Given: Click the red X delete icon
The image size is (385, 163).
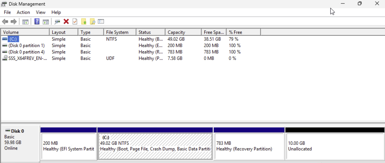Looking at the screenshot, I should 66,22.
